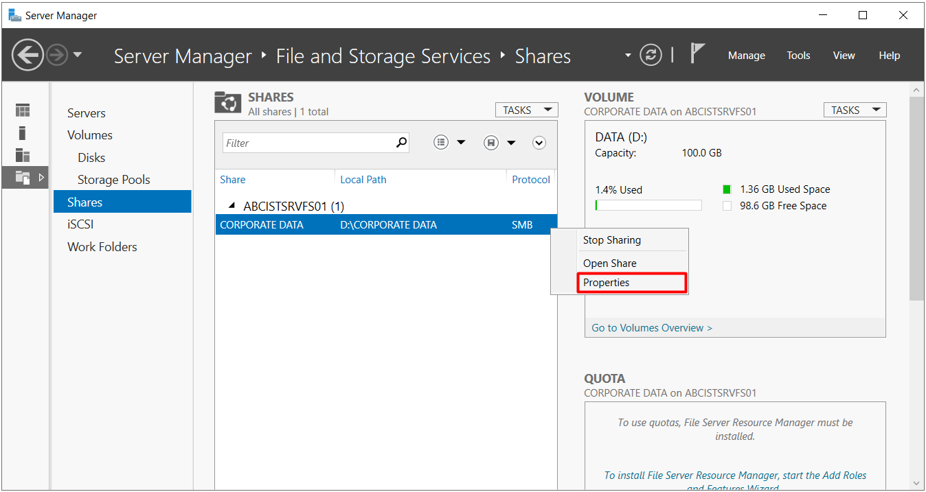This screenshot has width=926, height=492.
Task: Open the header breadcrumb dropdown arrow
Action: coord(627,55)
